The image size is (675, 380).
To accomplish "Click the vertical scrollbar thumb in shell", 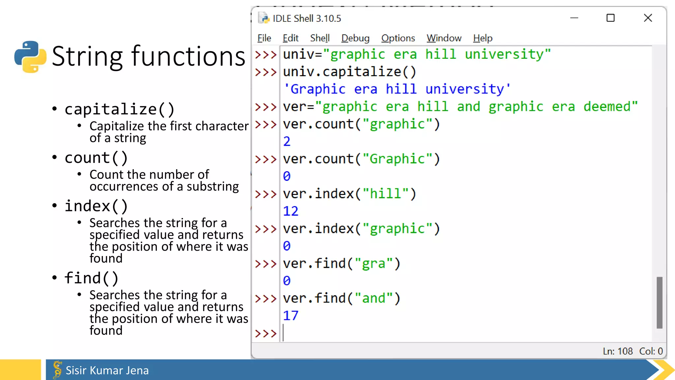I will [659, 302].
